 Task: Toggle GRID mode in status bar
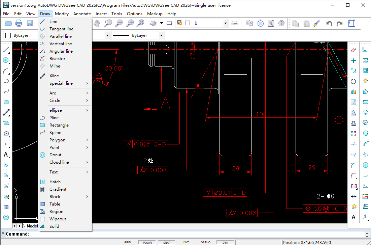pos(128,242)
